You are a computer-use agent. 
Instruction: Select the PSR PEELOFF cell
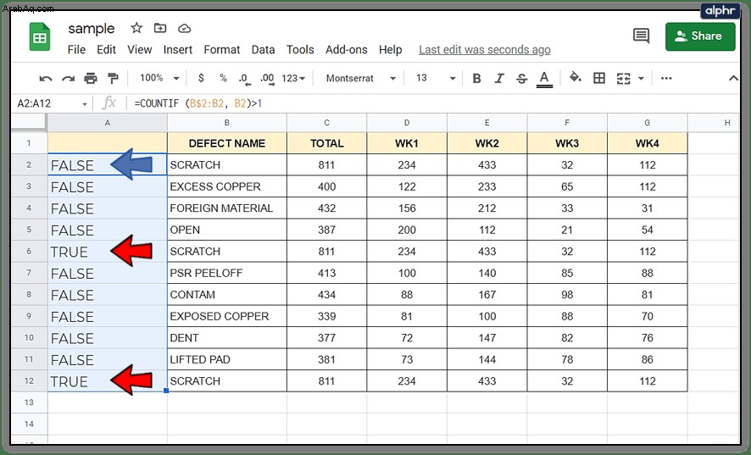click(227, 273)
